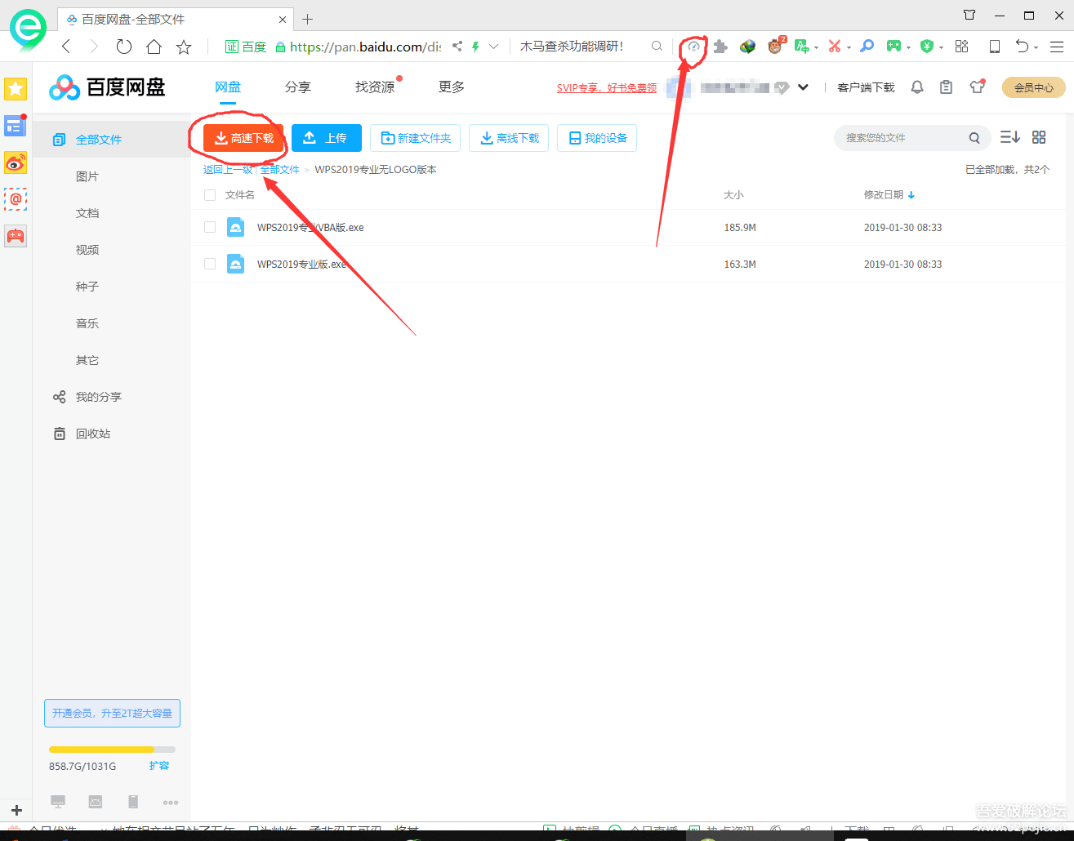This screenshot has width=1074, height=841.
Task: Click the green lightning speed mode icon
Action: [475, 47]
